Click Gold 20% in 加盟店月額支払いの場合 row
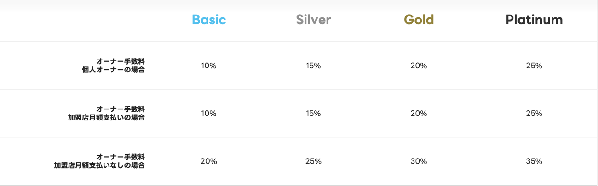 (x=419, y=113)
